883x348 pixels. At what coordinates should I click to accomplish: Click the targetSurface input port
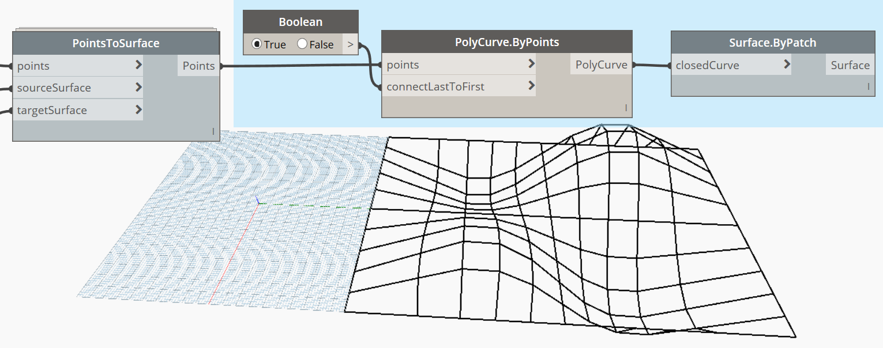click(78, 110)
